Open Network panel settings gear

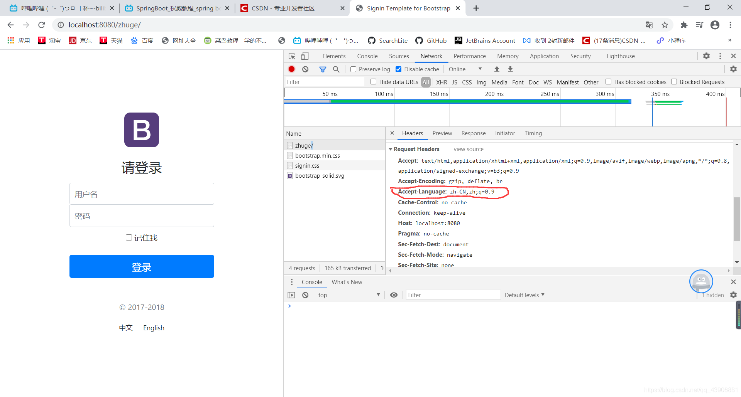tap(733, 69)
